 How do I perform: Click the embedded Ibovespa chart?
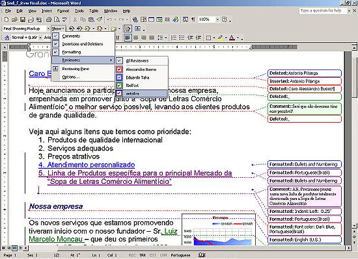click(219, 229)
